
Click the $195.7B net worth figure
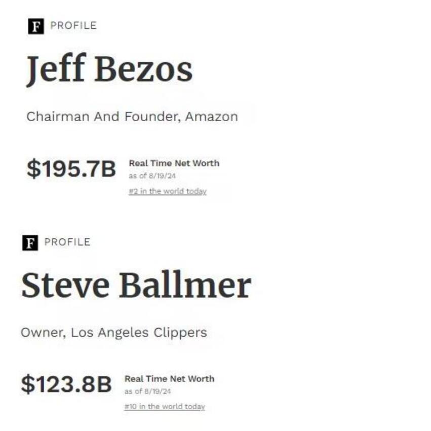[x=71, y=168]
